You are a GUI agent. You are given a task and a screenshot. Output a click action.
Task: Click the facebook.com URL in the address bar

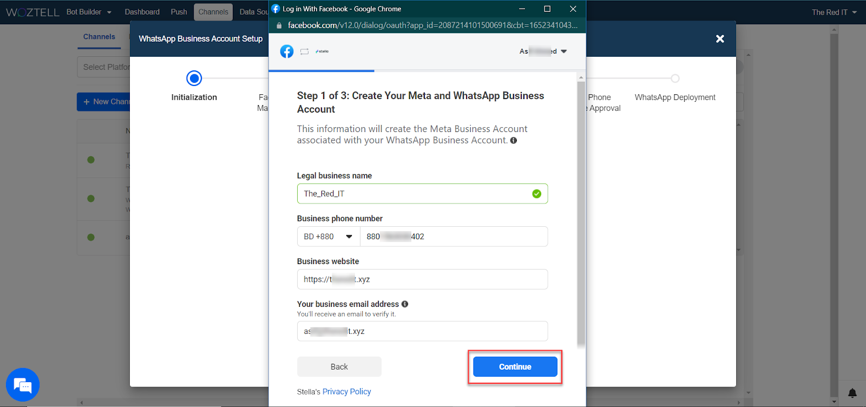pyautogui.click(x=432, y=25)
